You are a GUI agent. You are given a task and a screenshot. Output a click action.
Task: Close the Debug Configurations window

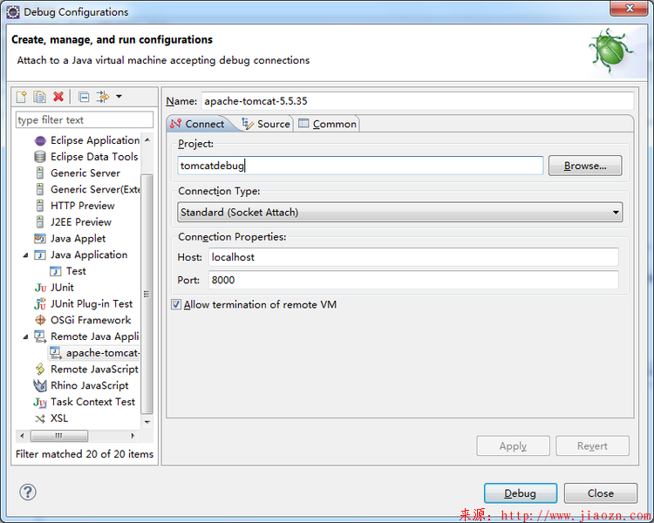pos(629,9)
